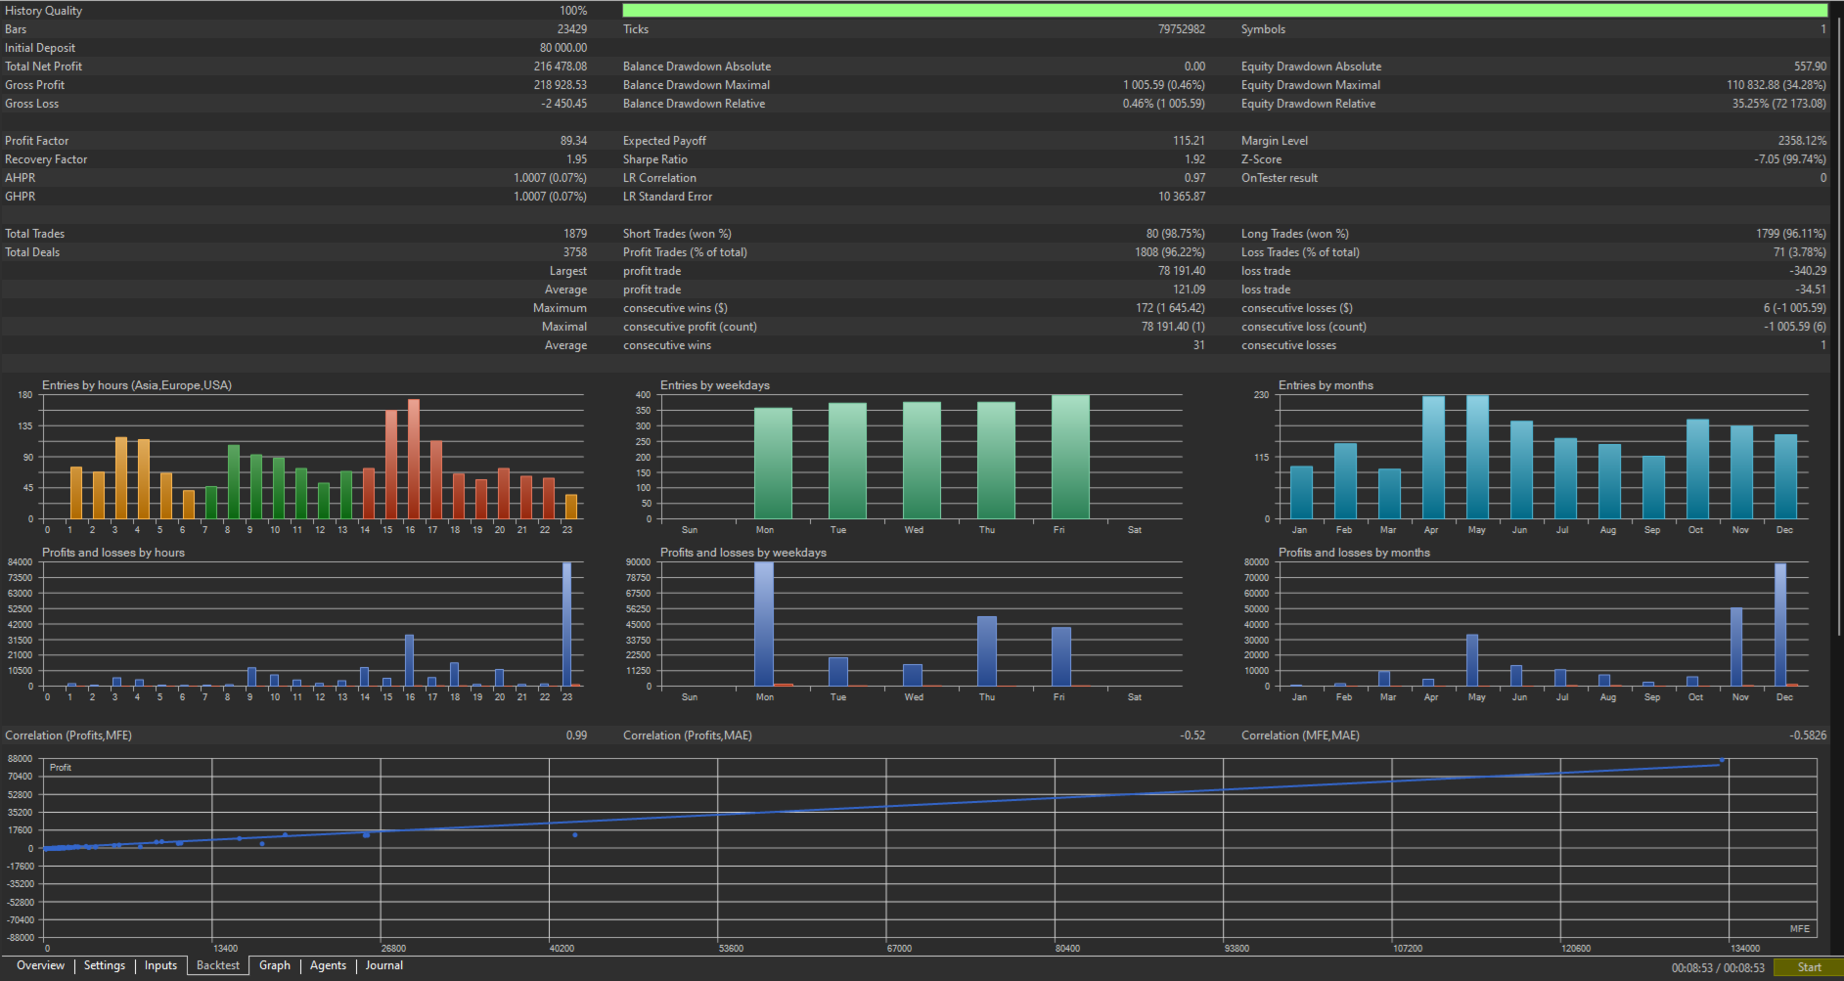Image resolution: width=1844 pixels, height=981 pixels.
Task: Open the Journal tab
Action: point(384,965)
